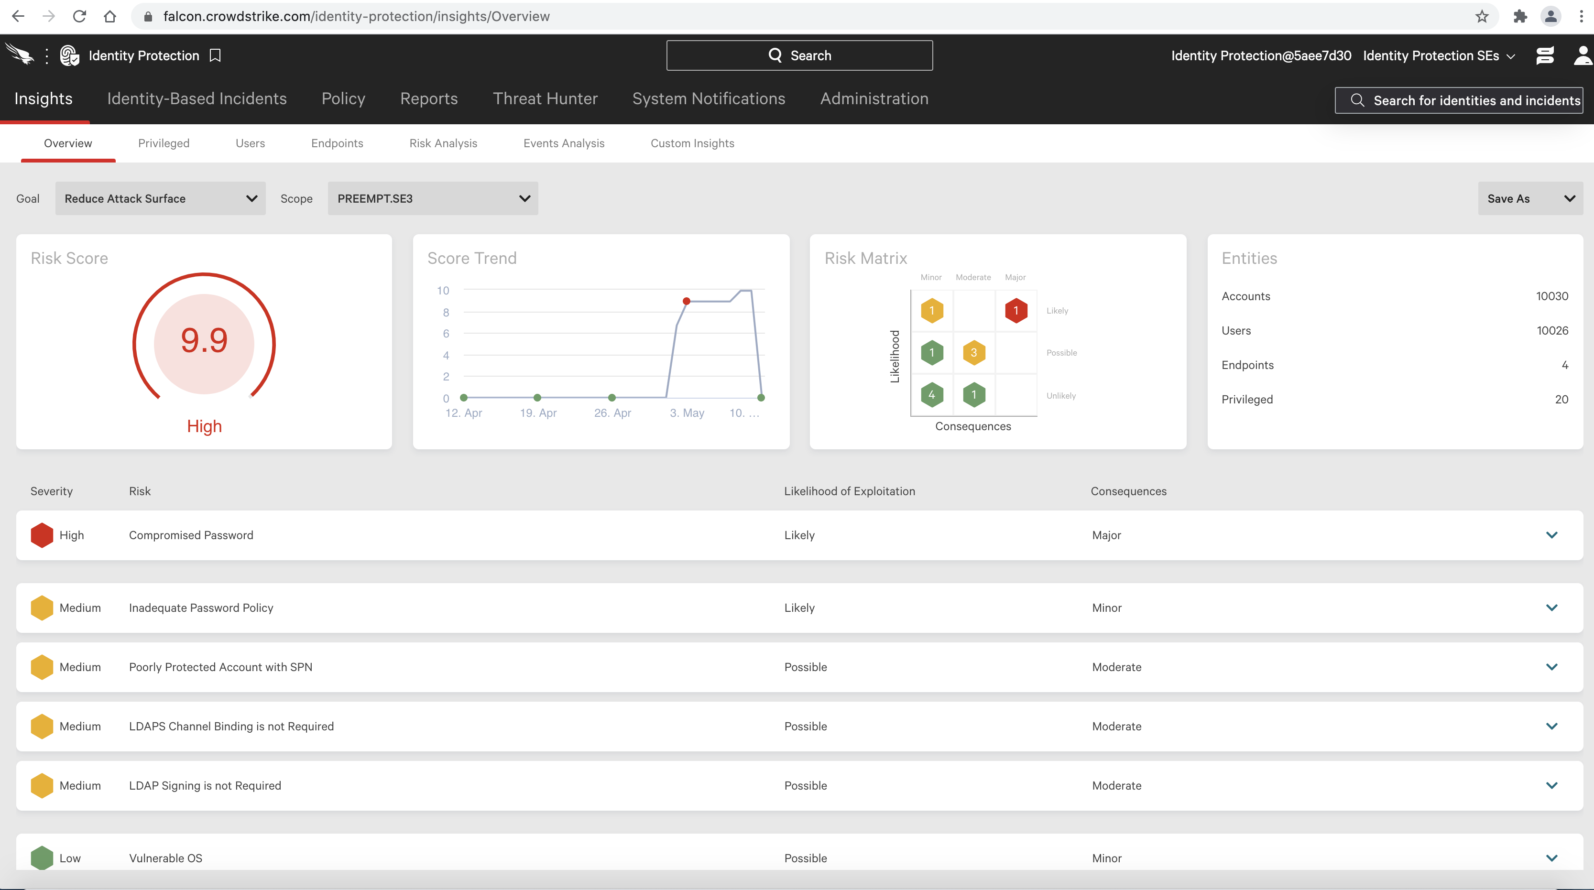
Task: Click the green Unlikely-Moderate hexagon in Risk Matrix
Action: 973,395
